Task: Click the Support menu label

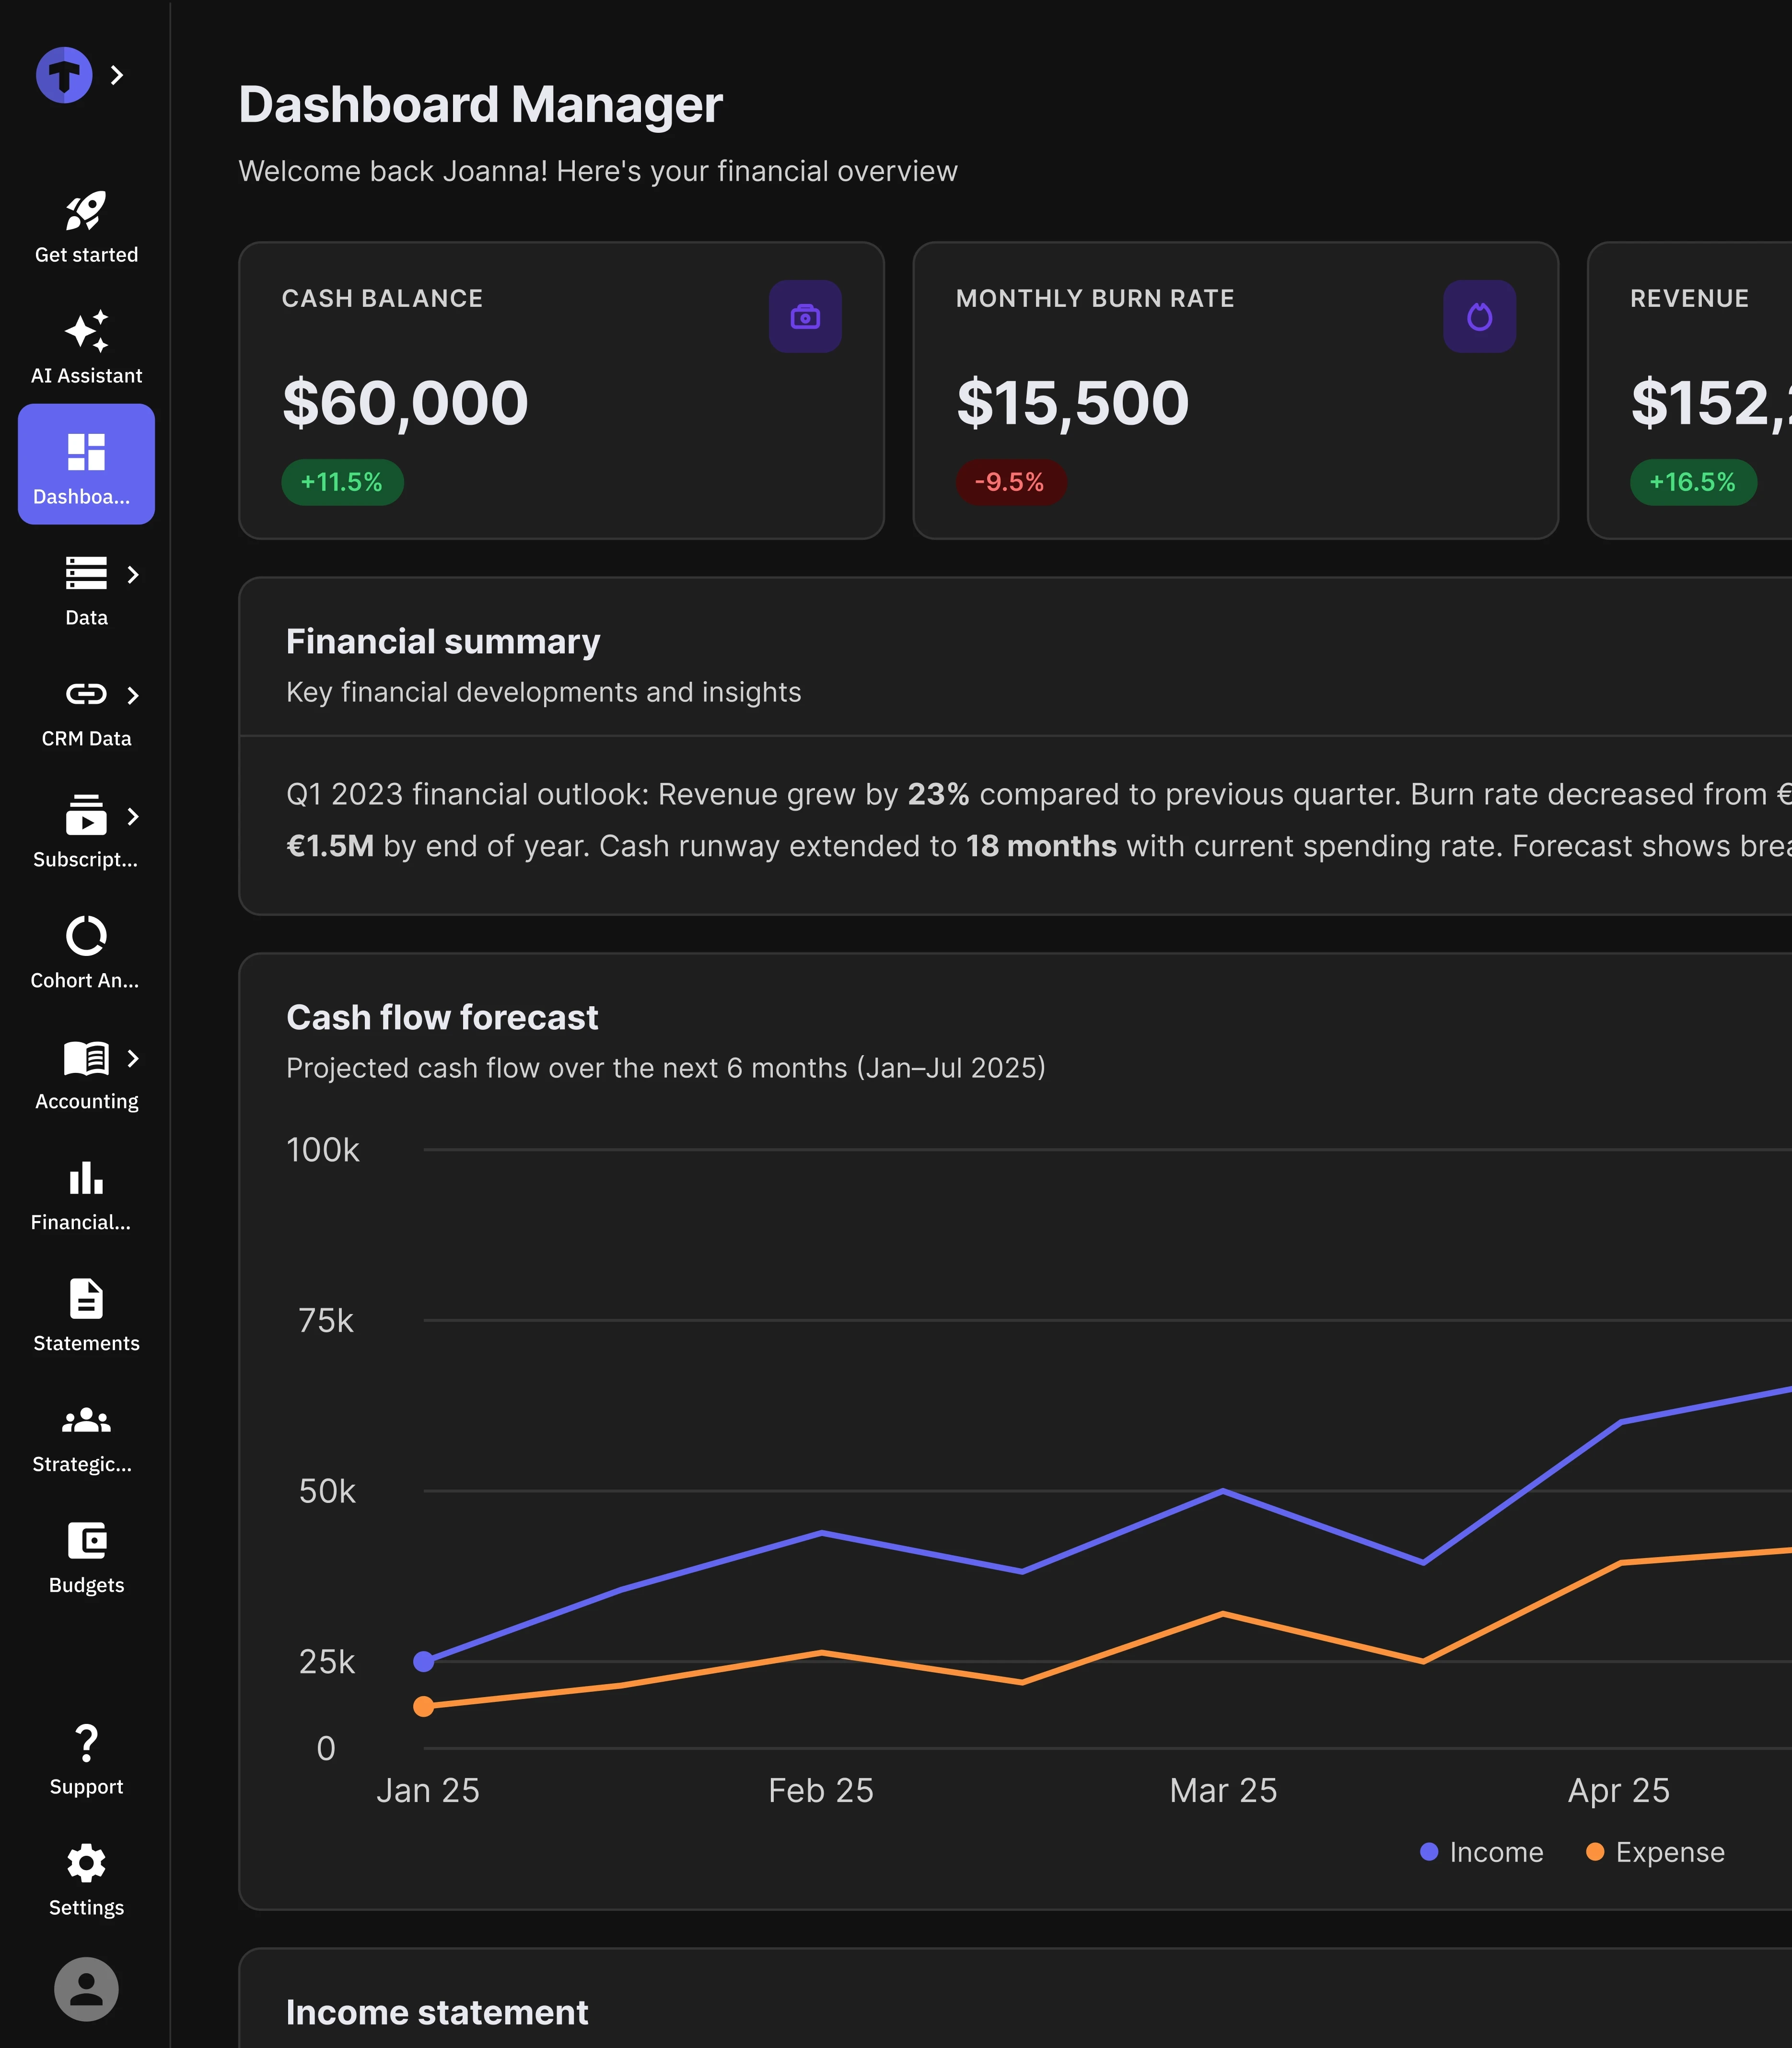Action: [x=86, y=1787]
